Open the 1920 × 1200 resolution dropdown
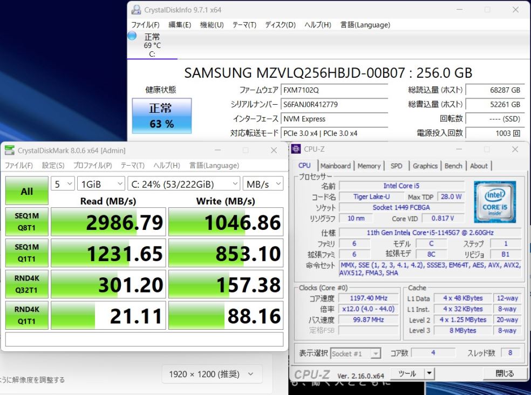The image size is (531, 395). [212, 374]
